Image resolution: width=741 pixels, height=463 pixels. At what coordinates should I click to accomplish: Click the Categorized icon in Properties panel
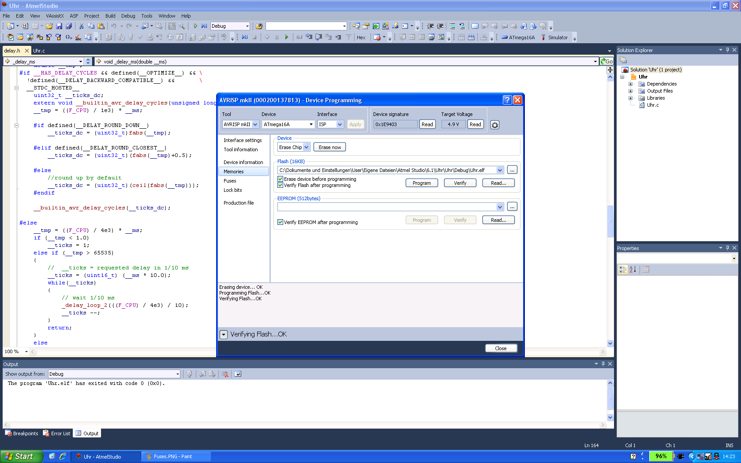coord(623,269)
